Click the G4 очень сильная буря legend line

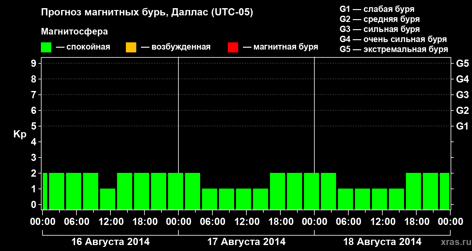[x=393, y=39]
